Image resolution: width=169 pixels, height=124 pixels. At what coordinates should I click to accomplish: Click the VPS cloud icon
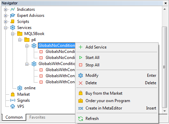pos(13,106)
